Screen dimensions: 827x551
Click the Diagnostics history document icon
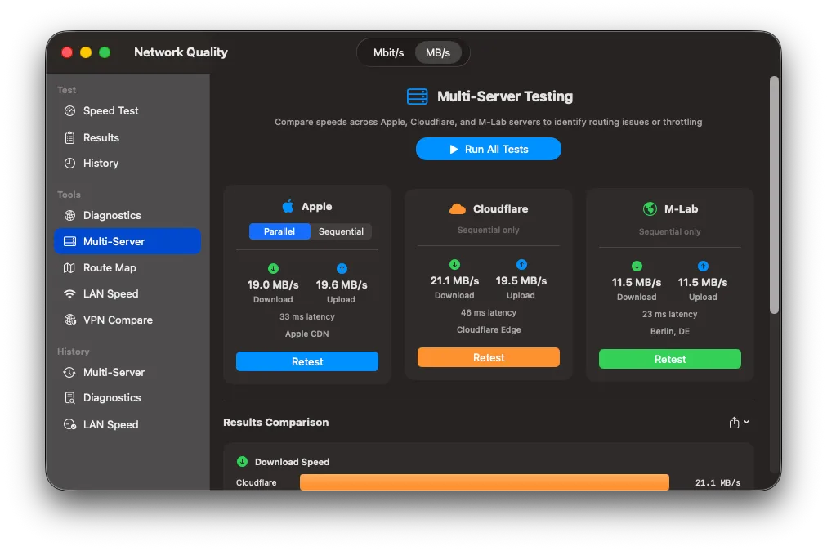click(x=69, y=398)
